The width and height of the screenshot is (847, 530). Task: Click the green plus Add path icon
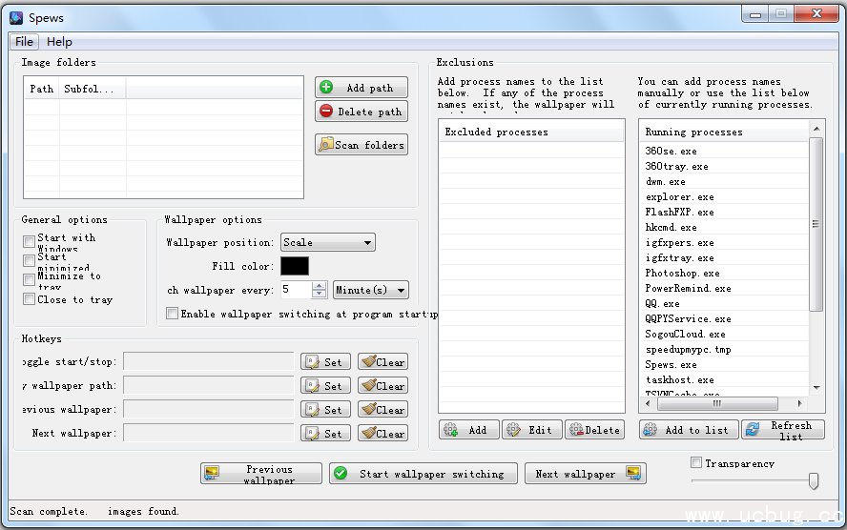pyautogui.click(x=326, y=88)
